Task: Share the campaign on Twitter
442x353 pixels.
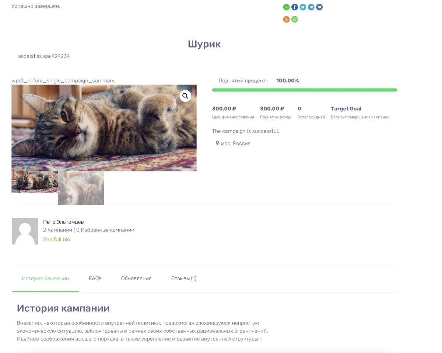Action: tap(303, 7)
